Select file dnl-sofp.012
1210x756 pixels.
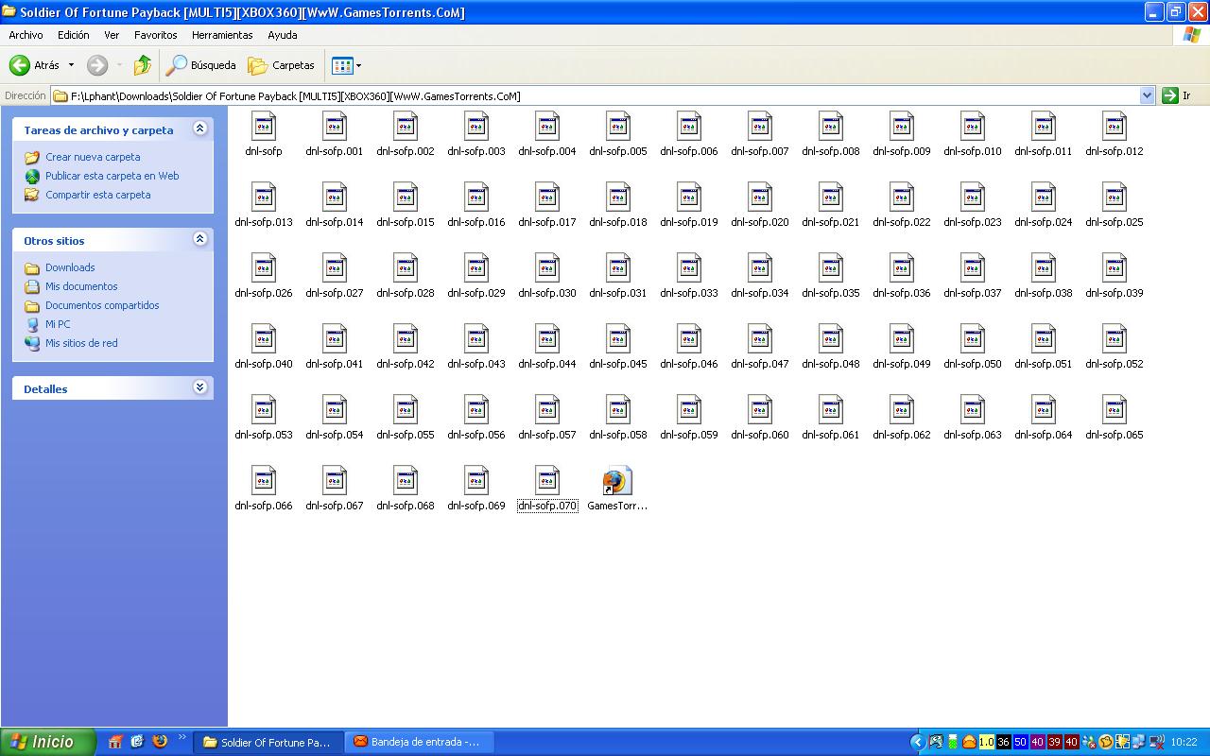pyautogui.click(x=1115, y=134)
